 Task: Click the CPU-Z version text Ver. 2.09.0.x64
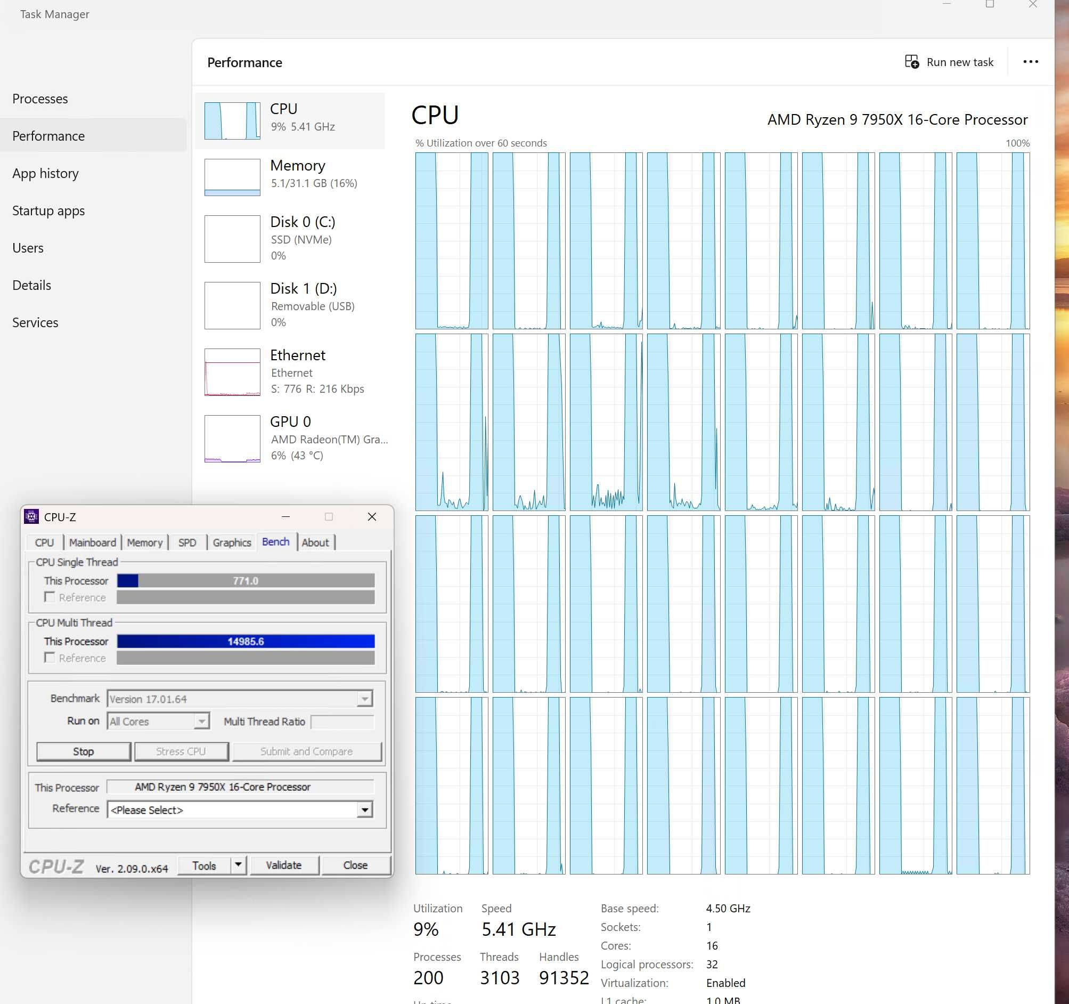tap(132, 869)
